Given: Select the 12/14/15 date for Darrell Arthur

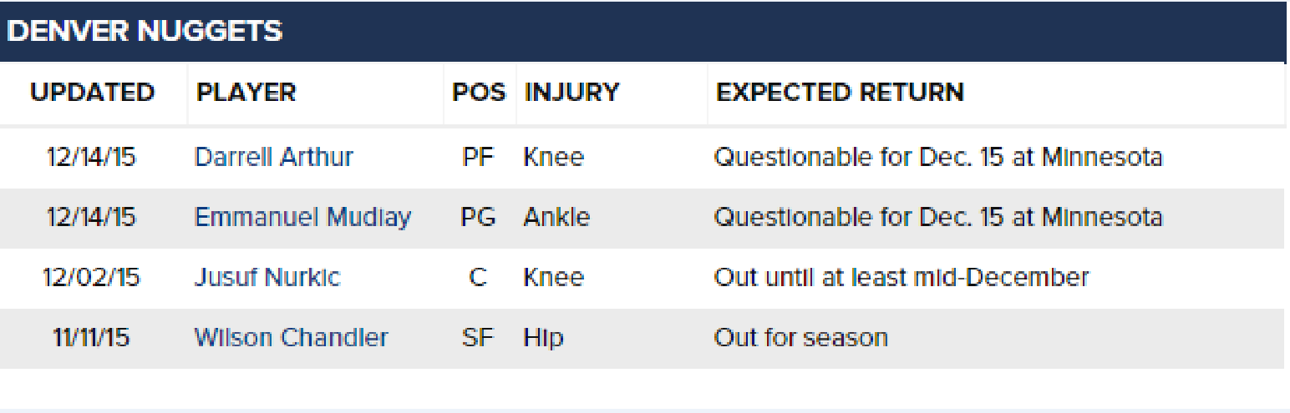Looking at the screenshot, I should point(91,157).
